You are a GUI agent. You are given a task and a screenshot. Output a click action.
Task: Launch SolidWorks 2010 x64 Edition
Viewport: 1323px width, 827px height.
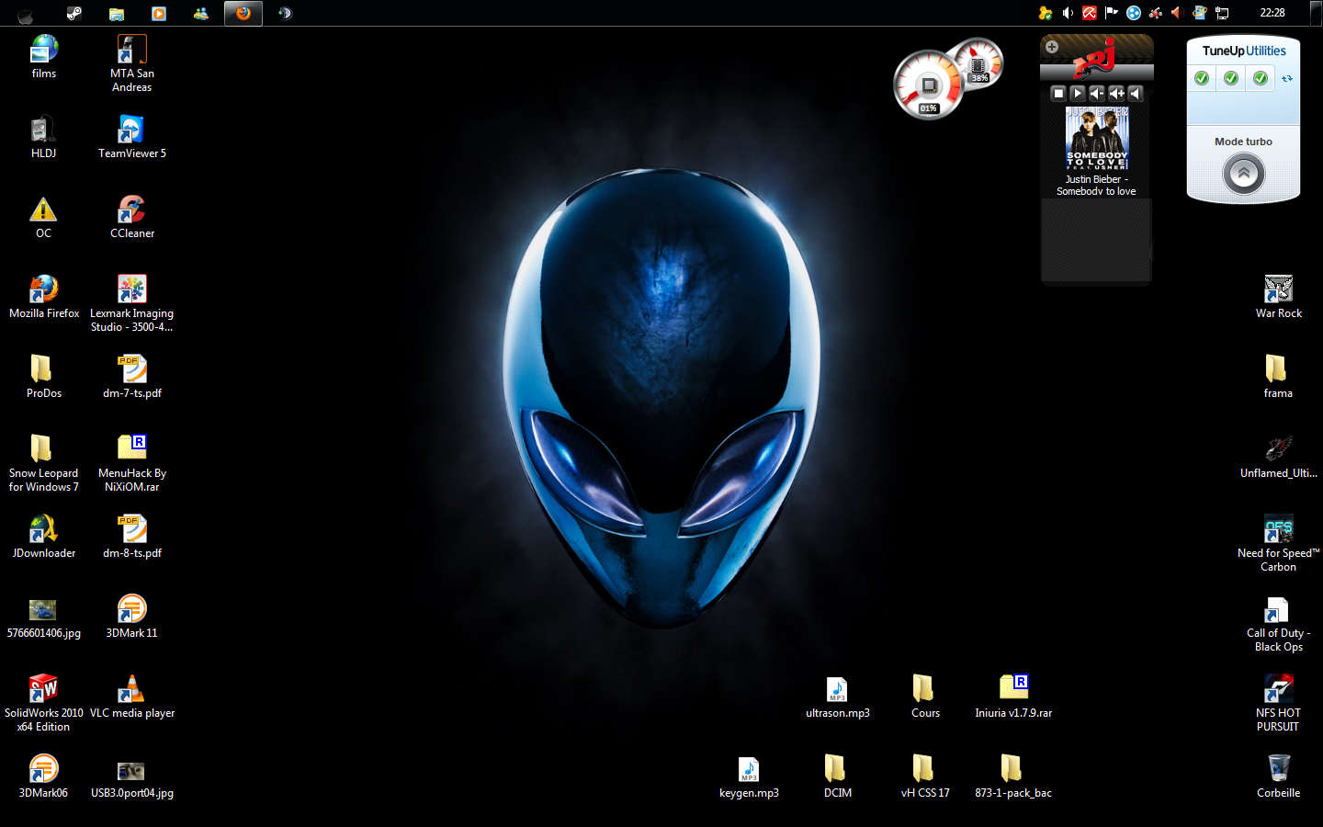tap(43, 689)
